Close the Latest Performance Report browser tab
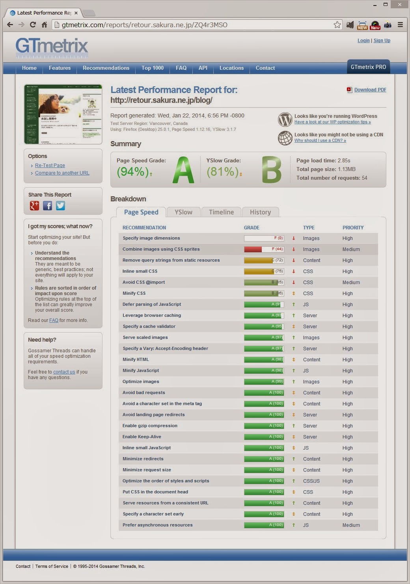The height and width of the screenshot is (584, 410). [76, 13]
